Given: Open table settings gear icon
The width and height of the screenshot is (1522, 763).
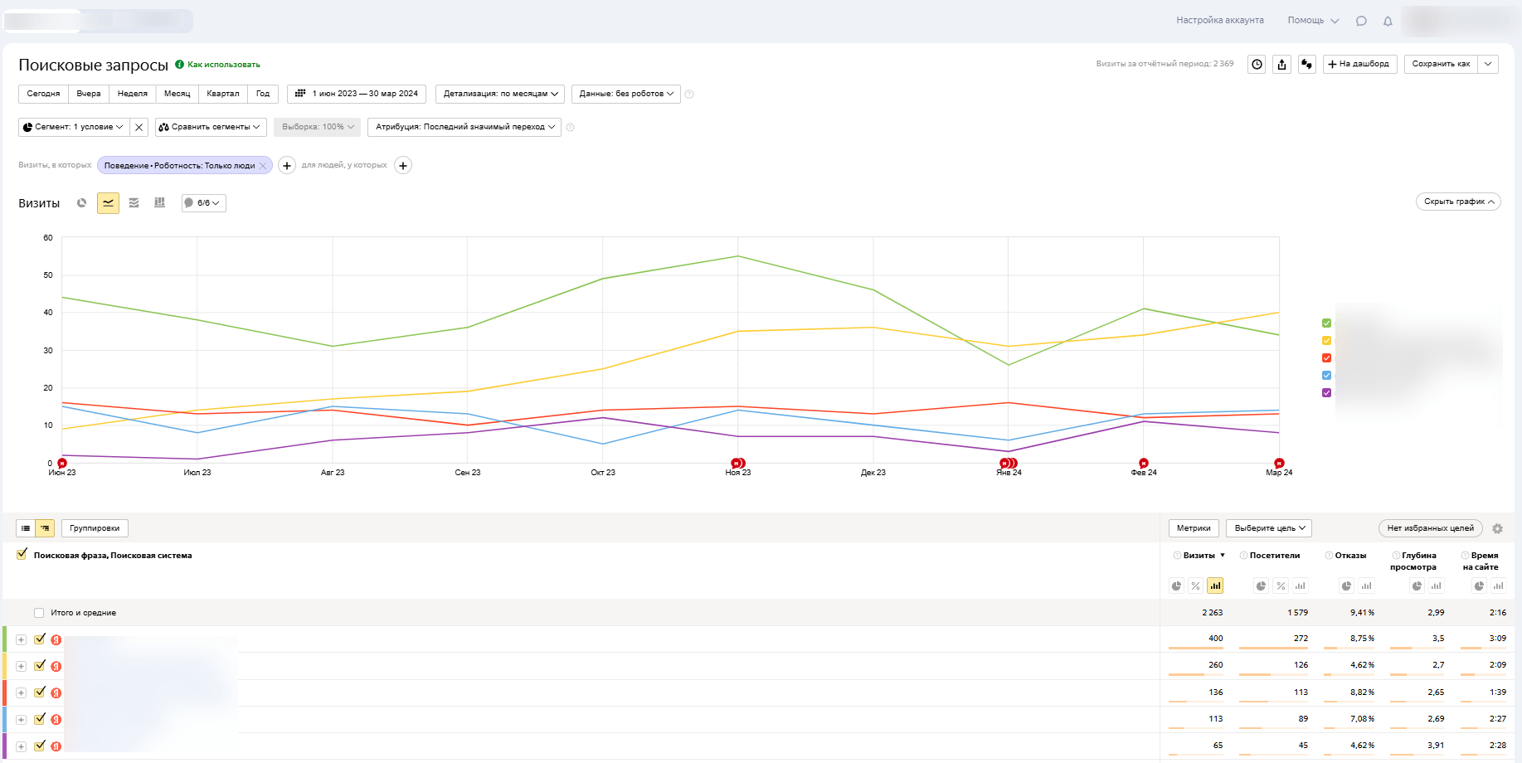Looking at the screenshot, I should (x=1497, y=528).
